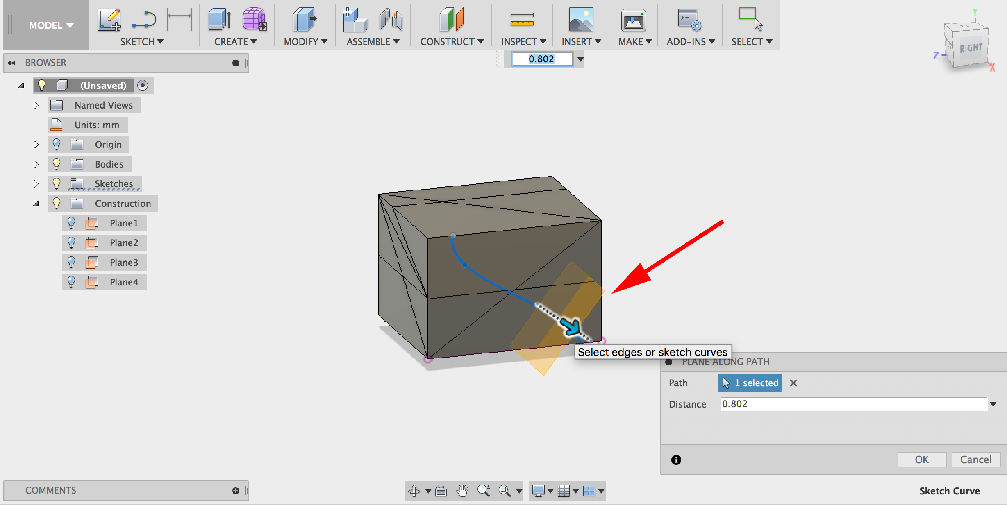This screenshot has width=1007, height=505.
Task: Open the SKETCH menu
Action: 142,42
